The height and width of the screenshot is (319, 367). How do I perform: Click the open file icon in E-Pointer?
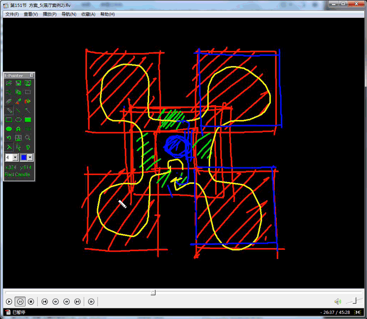(9, 83)
